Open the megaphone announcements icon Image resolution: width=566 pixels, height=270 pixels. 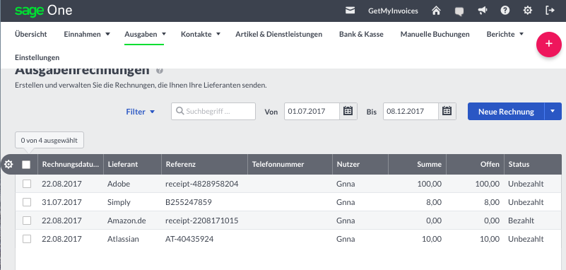[x=482, y=11]
